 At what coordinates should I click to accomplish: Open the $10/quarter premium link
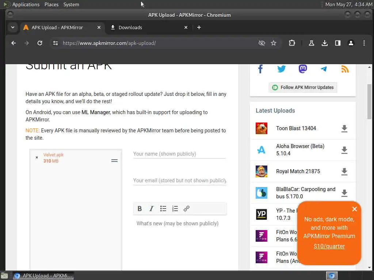pos(329,246)
